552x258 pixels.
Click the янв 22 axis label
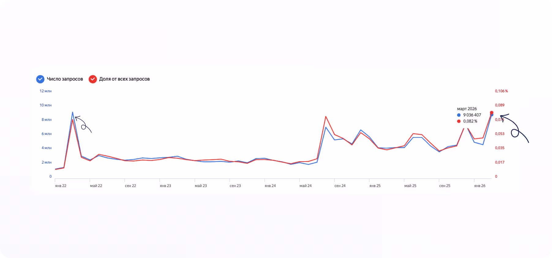[x=61, y=186]
